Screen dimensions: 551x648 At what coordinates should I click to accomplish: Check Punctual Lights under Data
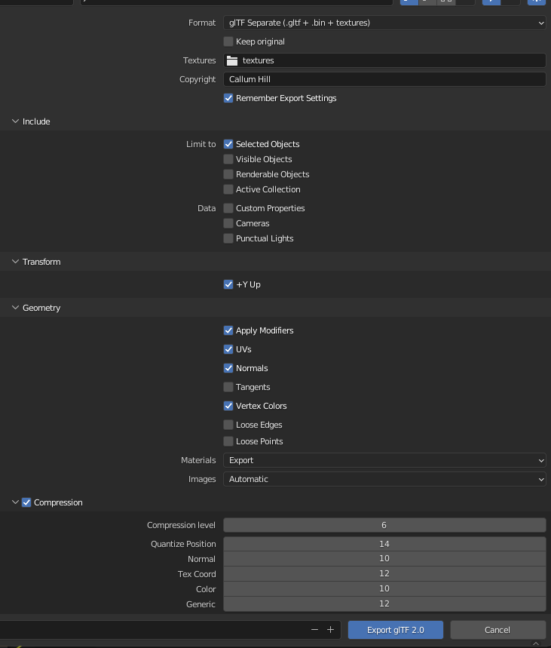click(228, 238)
